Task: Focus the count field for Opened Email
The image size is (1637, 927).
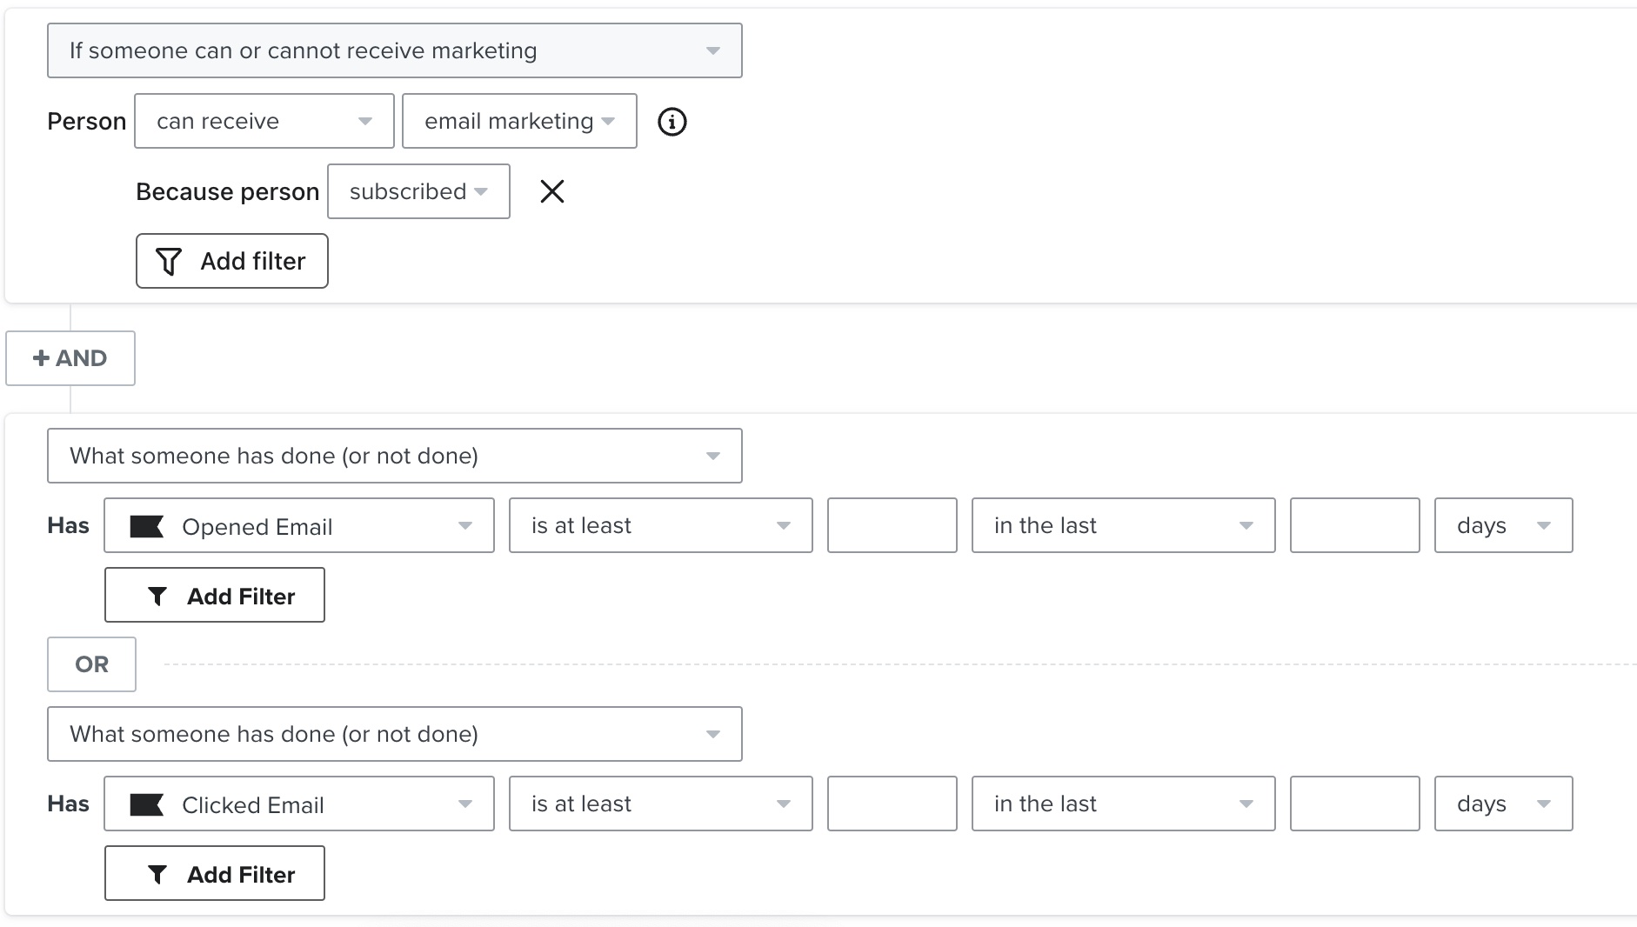Action: (892, 525)
